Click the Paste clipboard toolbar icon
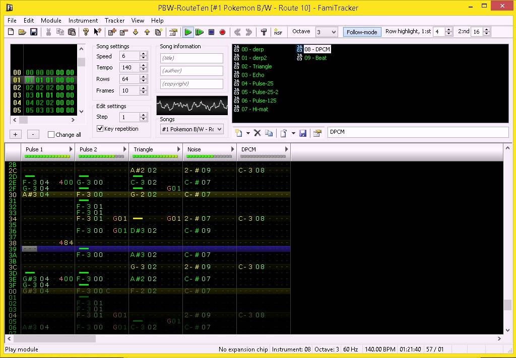The width and height of the screenshot is (516, 358). [x=72, y=32]
